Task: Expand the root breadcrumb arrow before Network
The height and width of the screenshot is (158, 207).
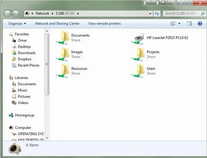Action: (x=32, y=14)
